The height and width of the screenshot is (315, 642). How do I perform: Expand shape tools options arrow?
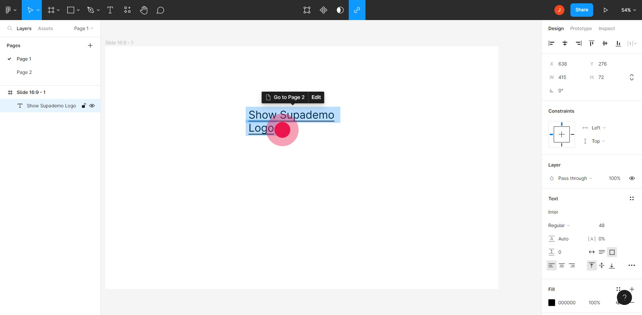click(x=78, y=10)
